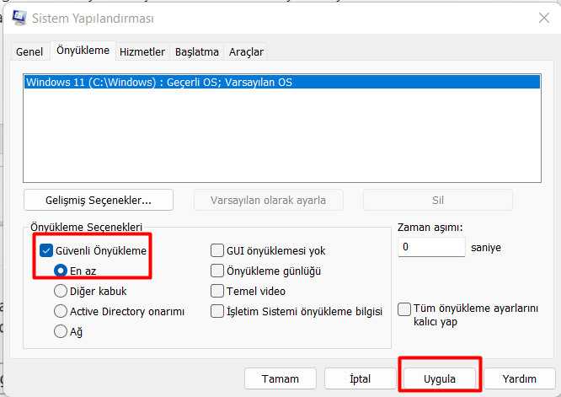Select the Windows 11 (C:\Windows) boot entry
The image size is (561, 397).
point(282,82)
